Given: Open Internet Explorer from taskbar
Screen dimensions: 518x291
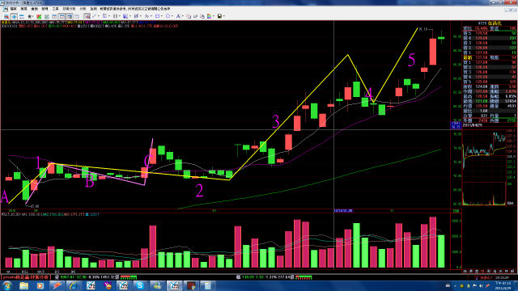Looking at the screenshot, I should pos(73,285).
